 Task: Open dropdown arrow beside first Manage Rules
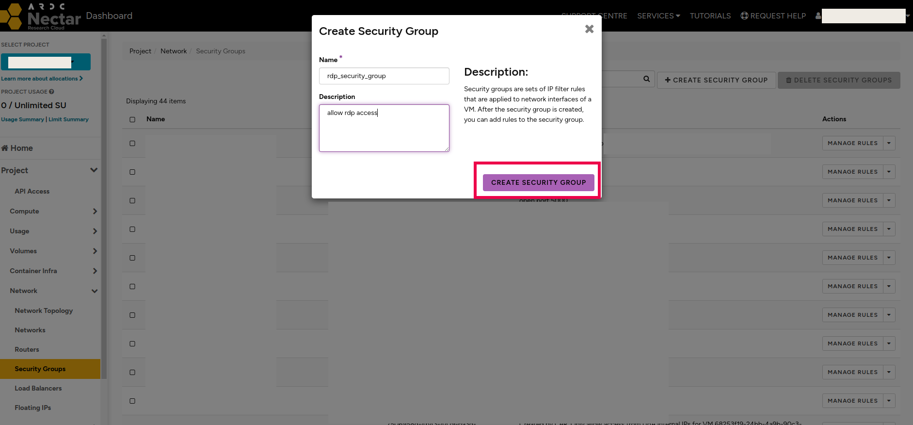[x=889, y=143]
